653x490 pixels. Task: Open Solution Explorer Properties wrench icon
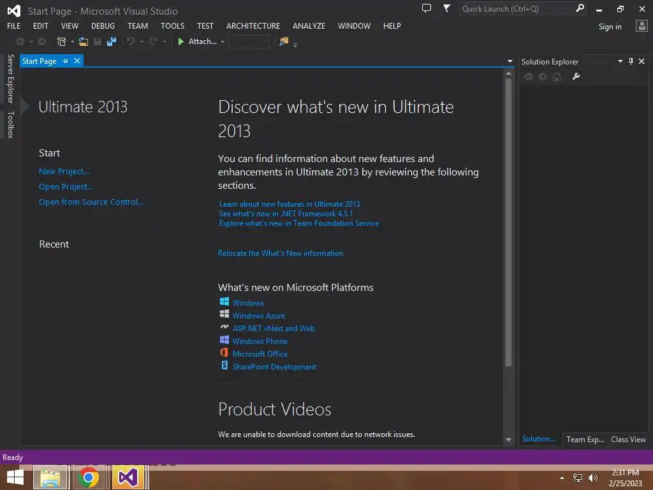(576, 77)
